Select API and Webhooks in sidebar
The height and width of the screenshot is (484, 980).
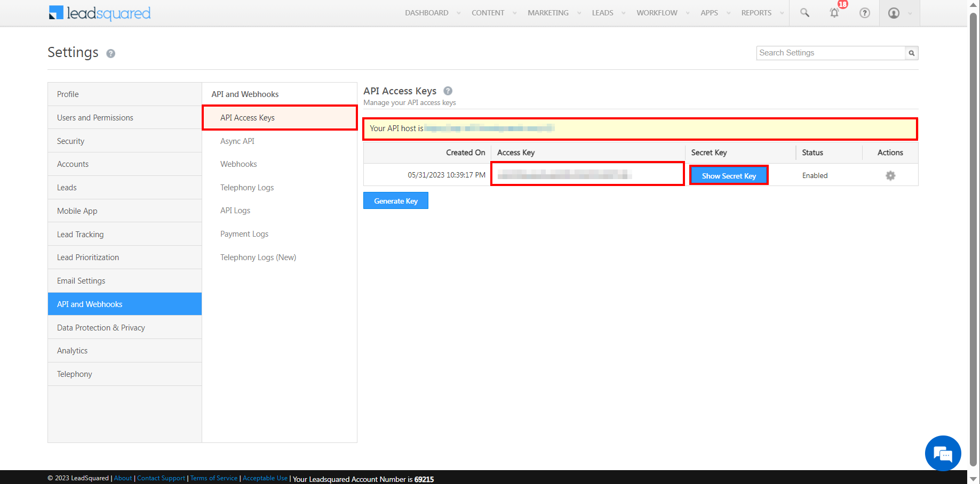click(125, 304)
